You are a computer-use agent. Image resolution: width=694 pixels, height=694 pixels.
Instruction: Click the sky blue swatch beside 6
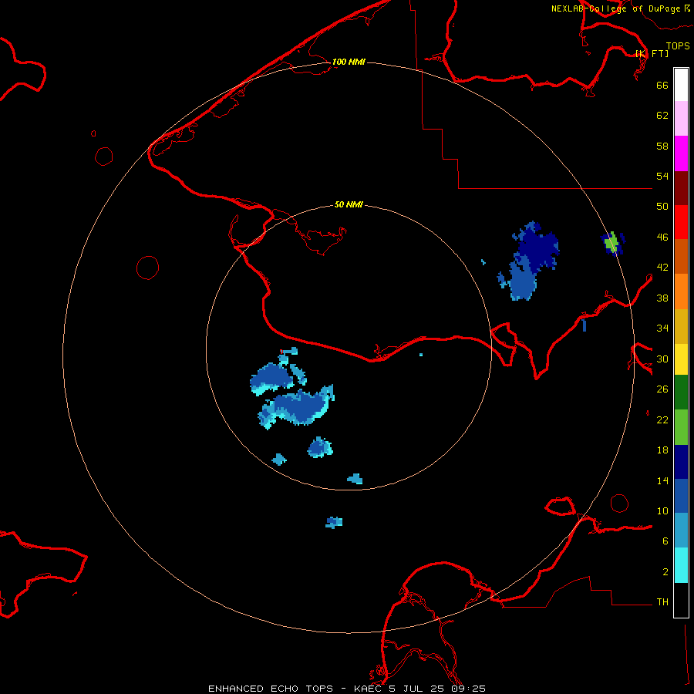pos(681,531)
